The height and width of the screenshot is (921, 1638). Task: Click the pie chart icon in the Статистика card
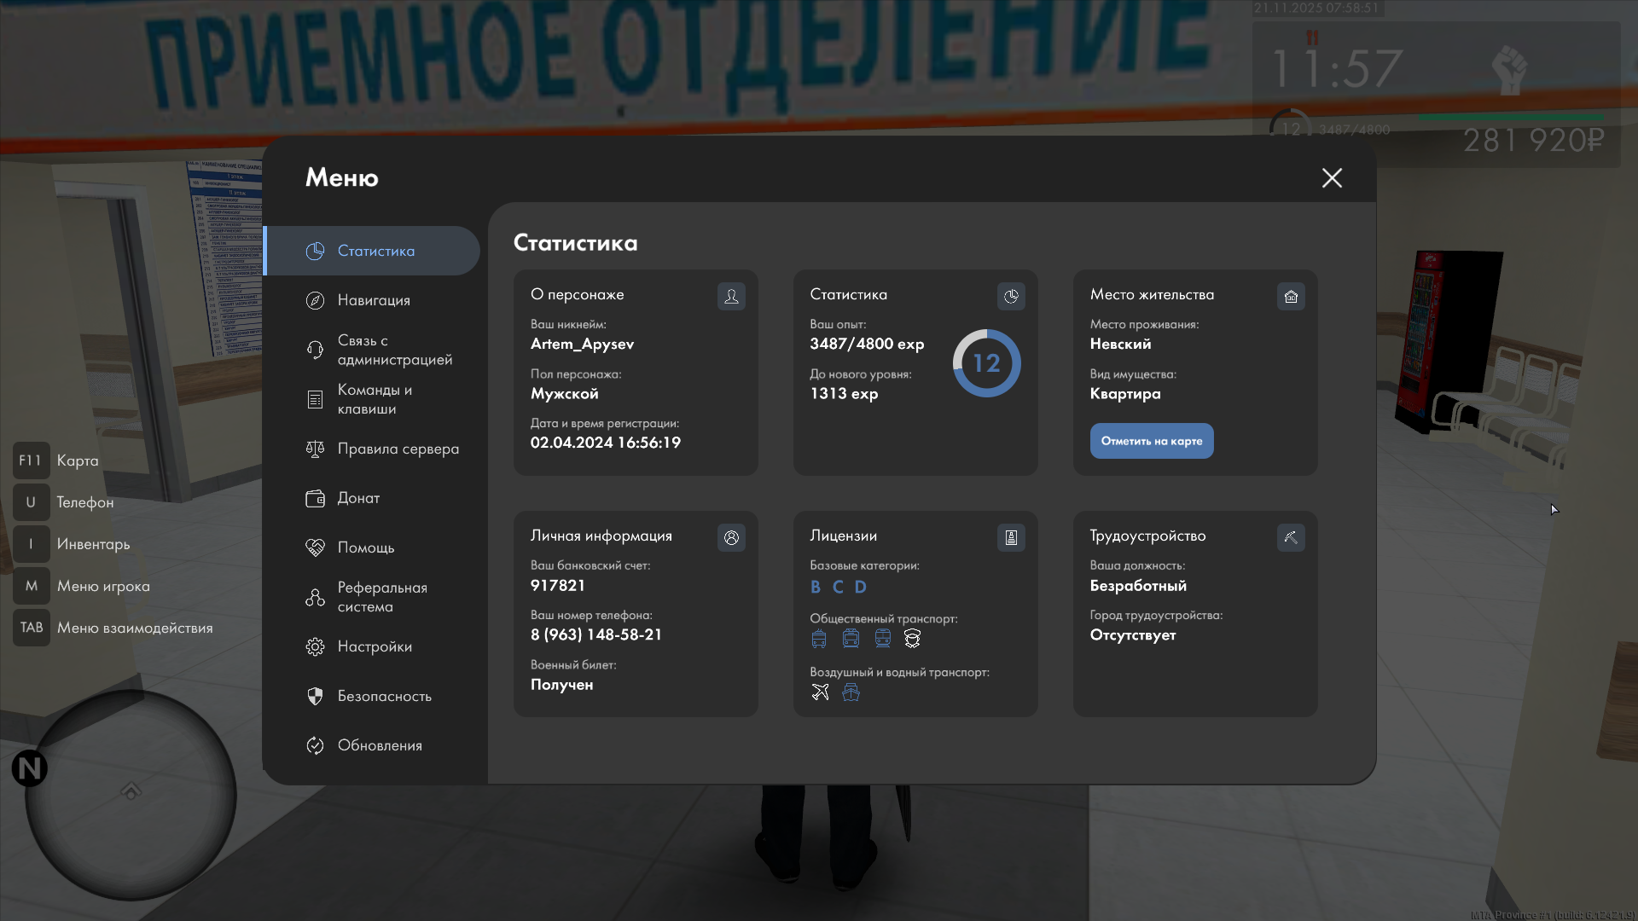[1011, 296]
